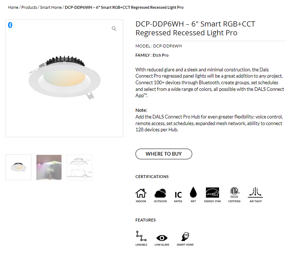Click the Smart Home phone icon
303x273 pixels.
(185, 236)
